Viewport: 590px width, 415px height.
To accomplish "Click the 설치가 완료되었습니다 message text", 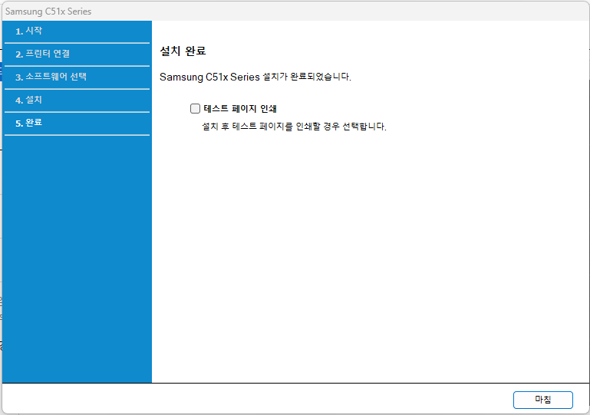I will [x=255, y=77].
